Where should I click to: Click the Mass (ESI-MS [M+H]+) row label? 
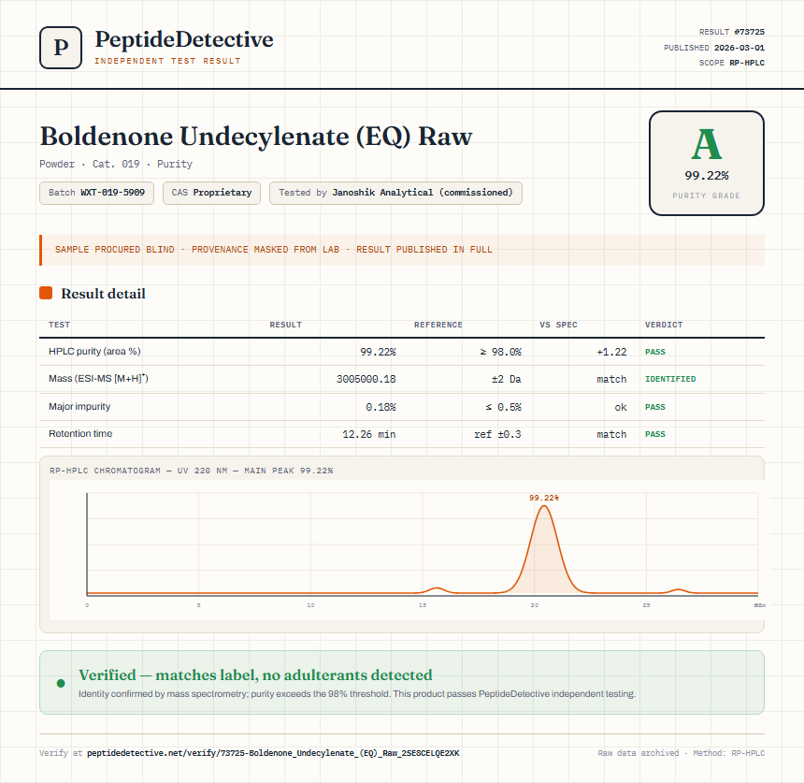[98, 378]
